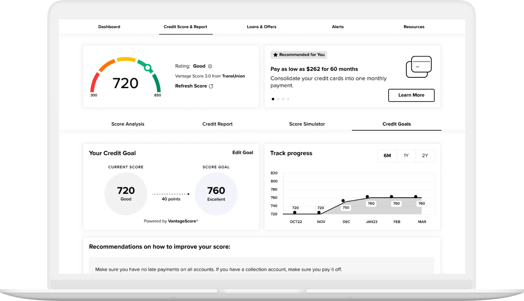Switch the progress chart to 6M range
The height and width of the screenshot is (301, 524).
click(387, 156)
